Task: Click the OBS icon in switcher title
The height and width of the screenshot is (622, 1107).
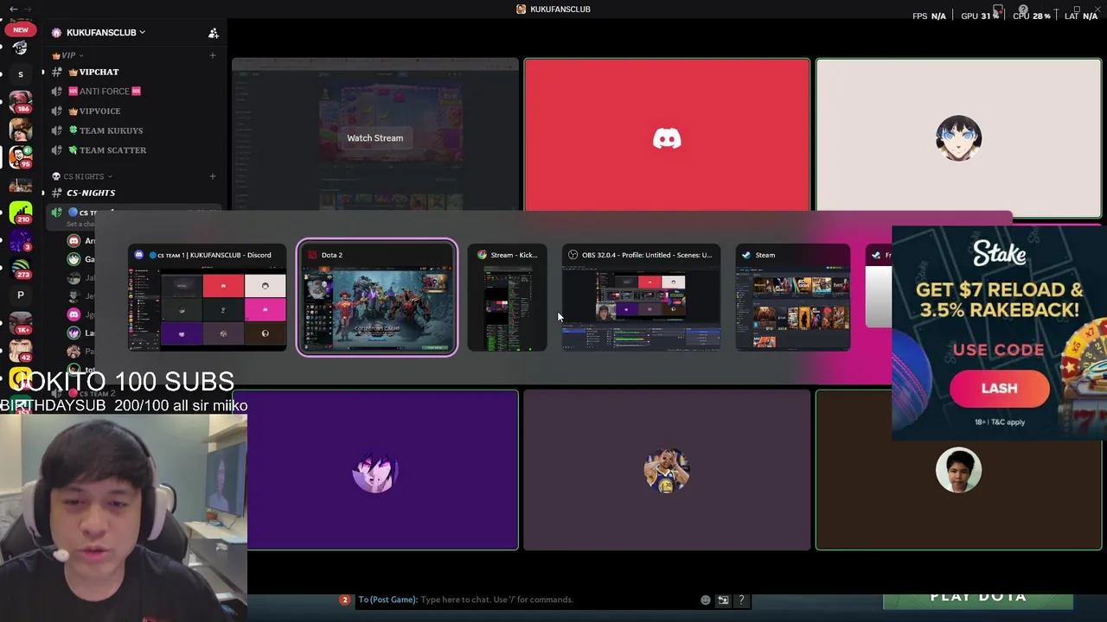Action: [x=573, y=255]
